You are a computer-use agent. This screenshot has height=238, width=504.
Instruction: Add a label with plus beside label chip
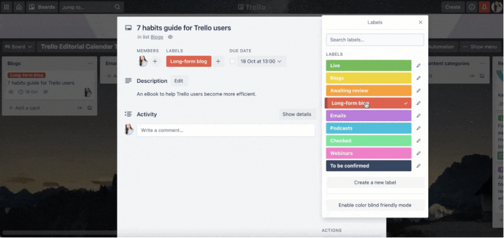[x=218, y=61]
